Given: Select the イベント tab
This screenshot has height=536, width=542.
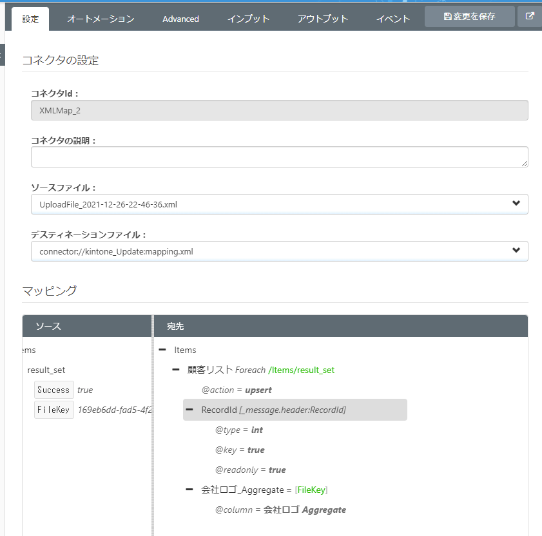Looking at the screenshot, I should (393, 19).
